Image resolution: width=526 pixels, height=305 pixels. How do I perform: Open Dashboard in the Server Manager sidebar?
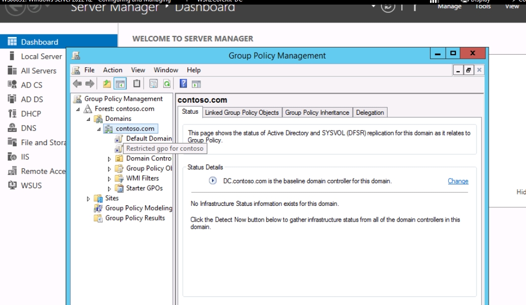coord(59,41)
